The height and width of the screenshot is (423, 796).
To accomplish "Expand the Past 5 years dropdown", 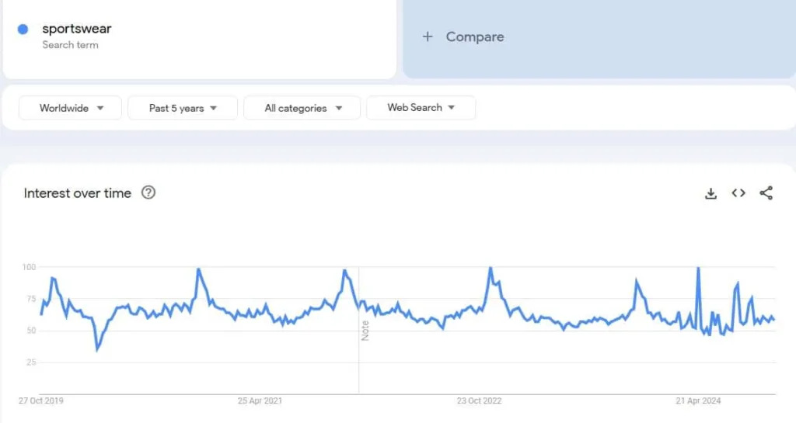I will point(183,108).
